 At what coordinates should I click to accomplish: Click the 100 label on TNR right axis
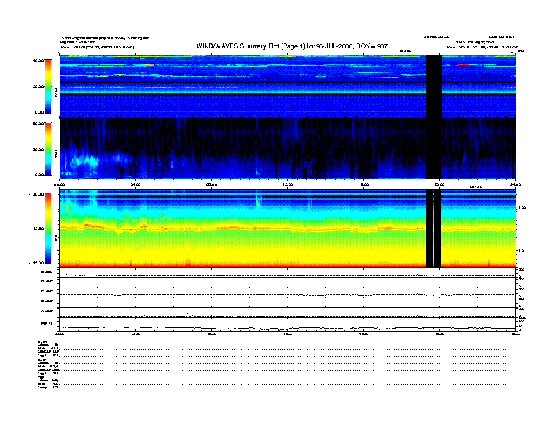click(522, 207)
